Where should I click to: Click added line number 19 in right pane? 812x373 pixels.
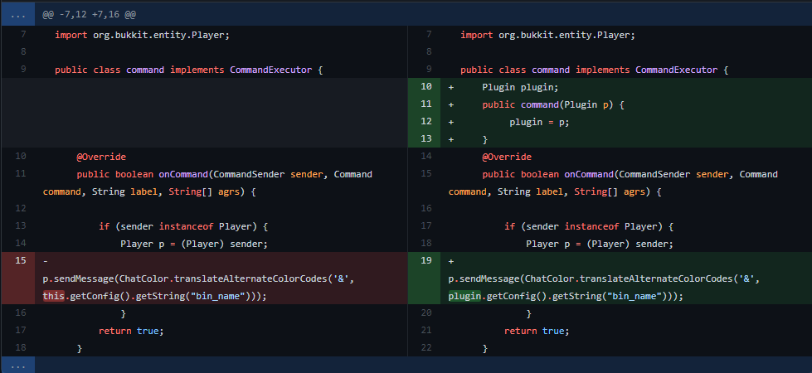pyautogui.click(x=426, y=261)
